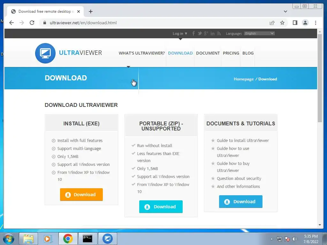Click the DOCUMENTS & TUTORIALS heading
This screenshot has height=245, width=327.
click(x=241, y=123)
